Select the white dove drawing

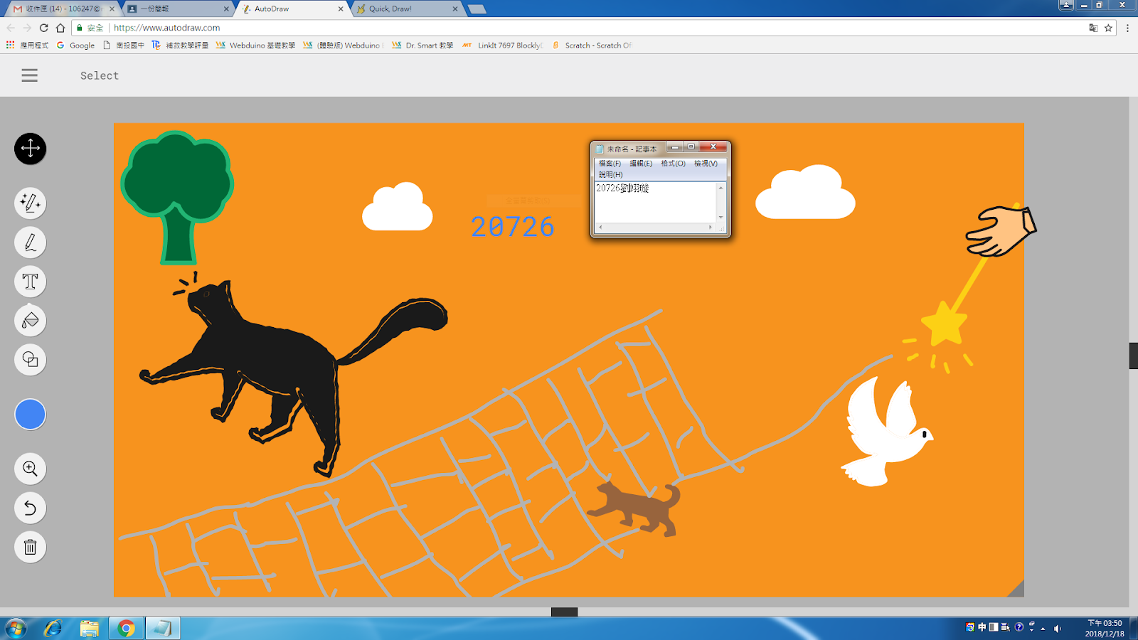click(x=886, y=431)
